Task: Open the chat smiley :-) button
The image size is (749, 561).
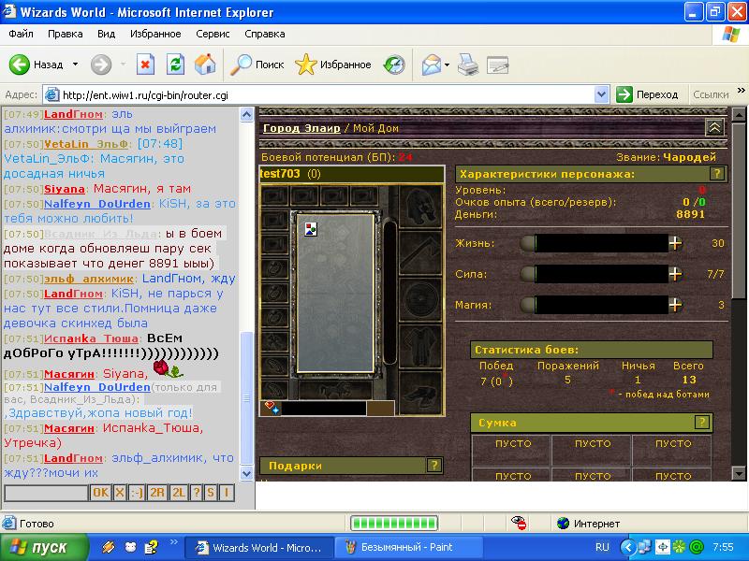Action: 137,492
